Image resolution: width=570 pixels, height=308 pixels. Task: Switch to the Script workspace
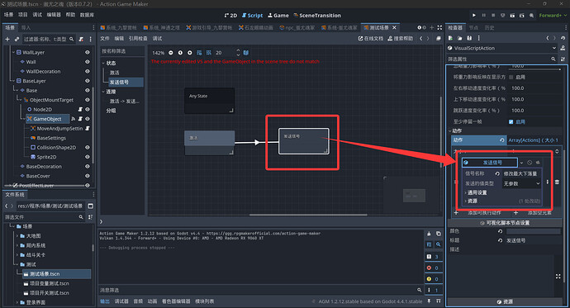252,15
